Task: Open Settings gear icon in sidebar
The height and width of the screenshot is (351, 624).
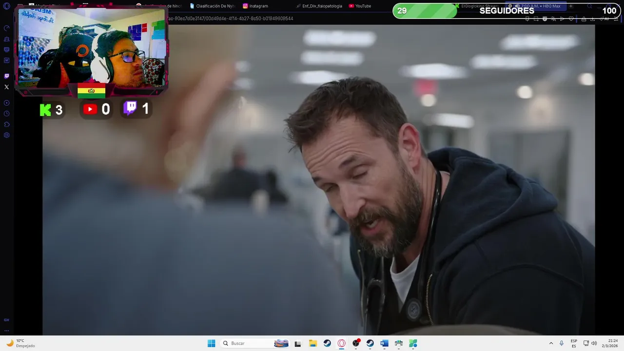Action: coord(6,135)
